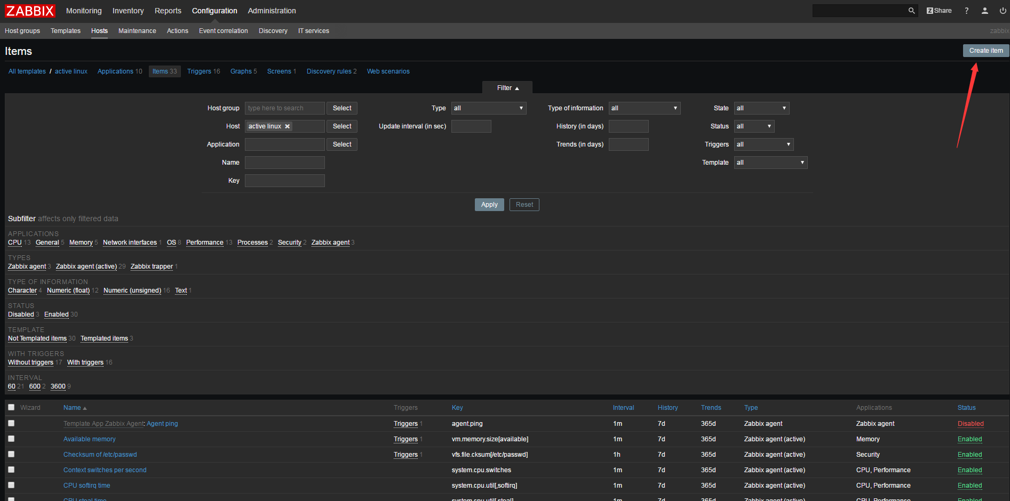
Task: Click the Trends (in days) field
Action: [x=629, y=144]
